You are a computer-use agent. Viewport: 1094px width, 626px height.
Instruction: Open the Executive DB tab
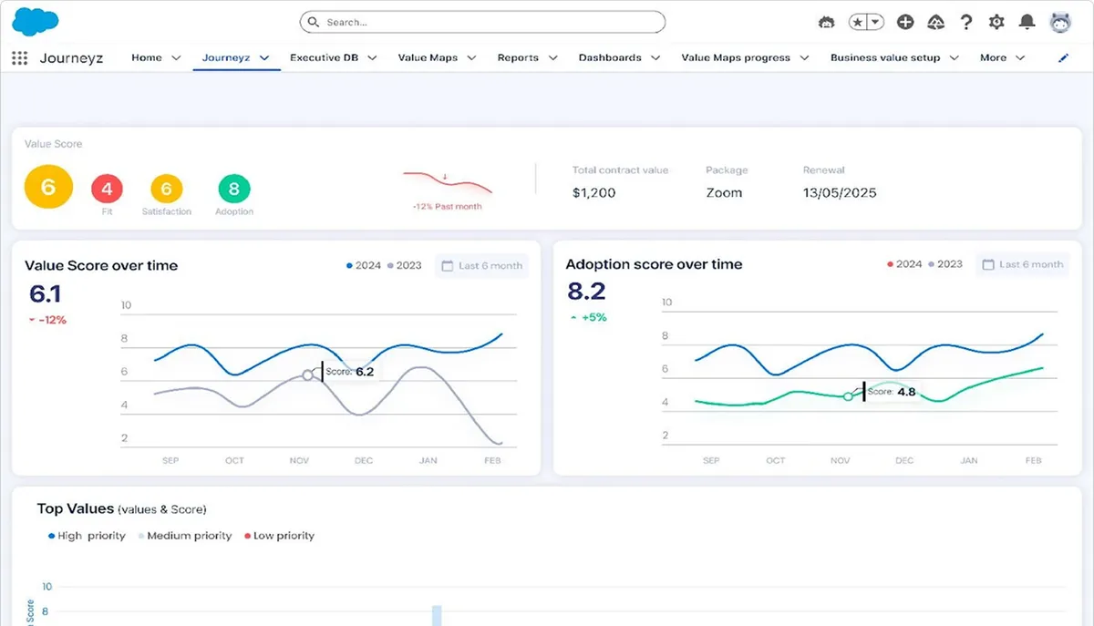tap(324, 57)
